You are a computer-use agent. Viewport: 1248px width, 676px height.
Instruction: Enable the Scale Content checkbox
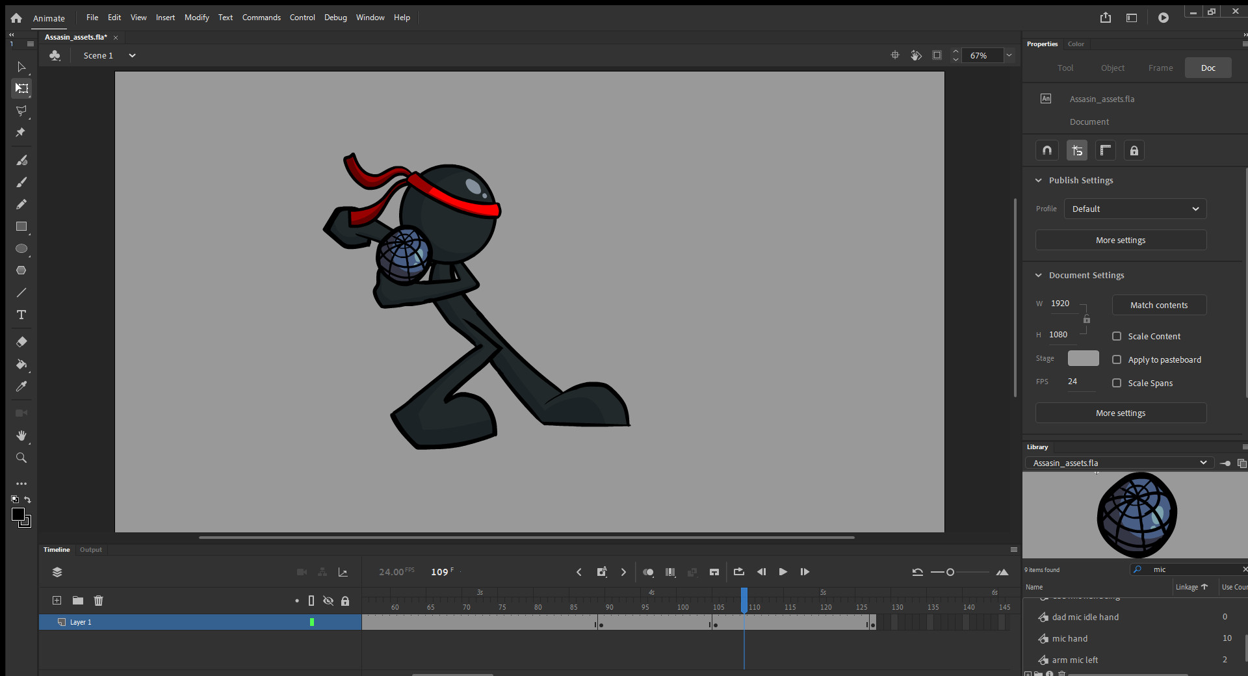tap(1117, 336)
